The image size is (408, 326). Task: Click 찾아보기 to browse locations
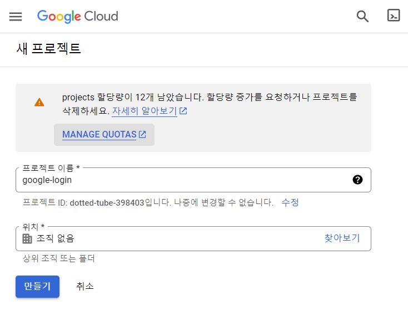(342, 238)
